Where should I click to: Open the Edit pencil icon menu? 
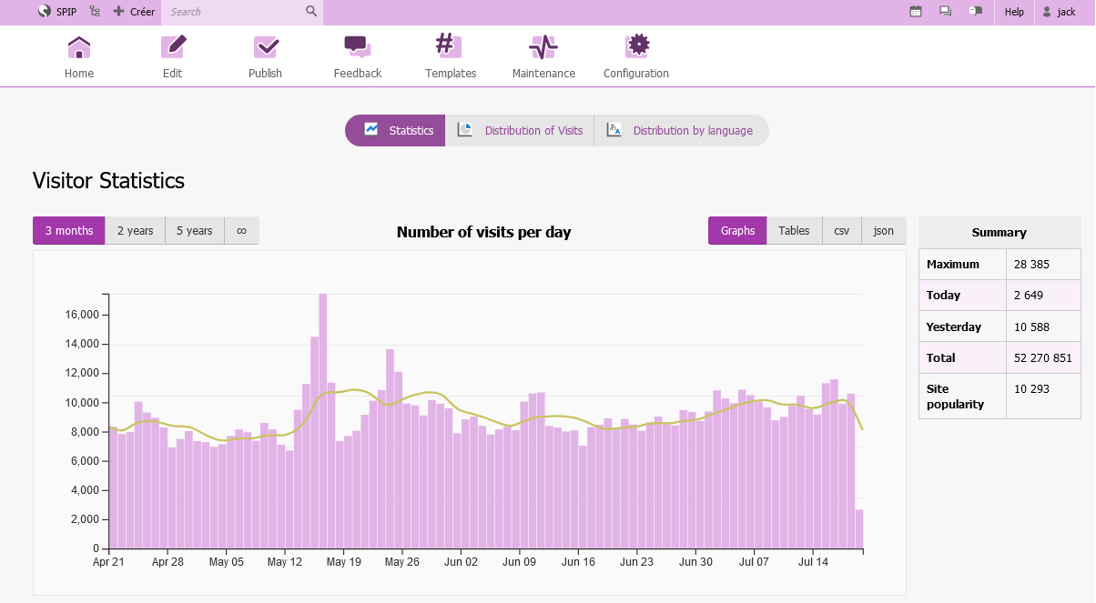pyautogui.click(x=172, y=47)
